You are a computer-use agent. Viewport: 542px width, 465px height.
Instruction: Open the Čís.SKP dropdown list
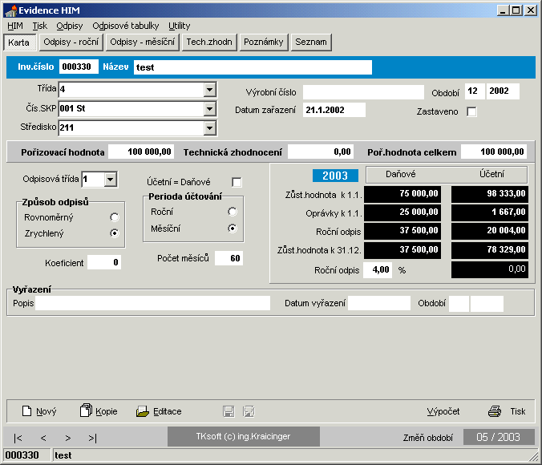coord(209,109)
